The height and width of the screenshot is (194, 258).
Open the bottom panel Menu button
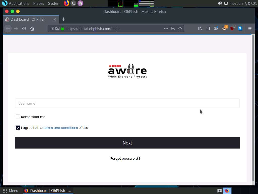pyautogui.click(x=11, y=191)
